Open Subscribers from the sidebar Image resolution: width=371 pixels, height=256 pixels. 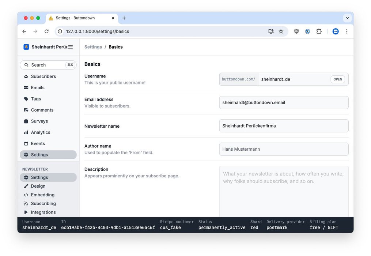pos(43,76)
